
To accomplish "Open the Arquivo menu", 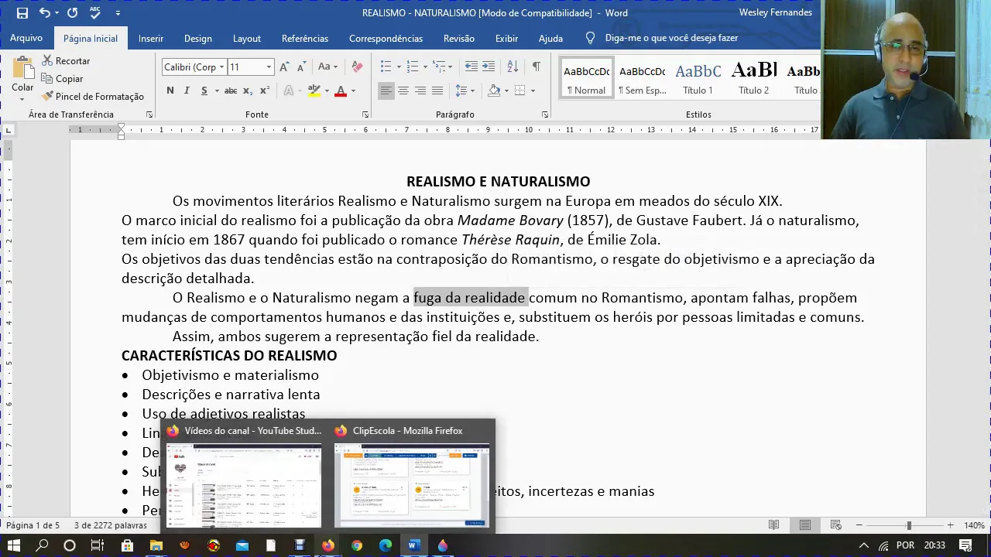I will (x=26, y=38).
